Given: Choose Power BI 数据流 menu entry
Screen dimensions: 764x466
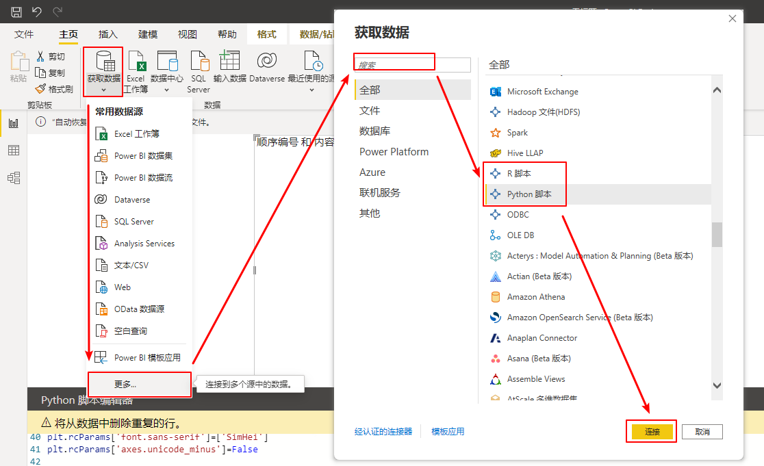Looking at the screenshot, I should tap(140, 178).
